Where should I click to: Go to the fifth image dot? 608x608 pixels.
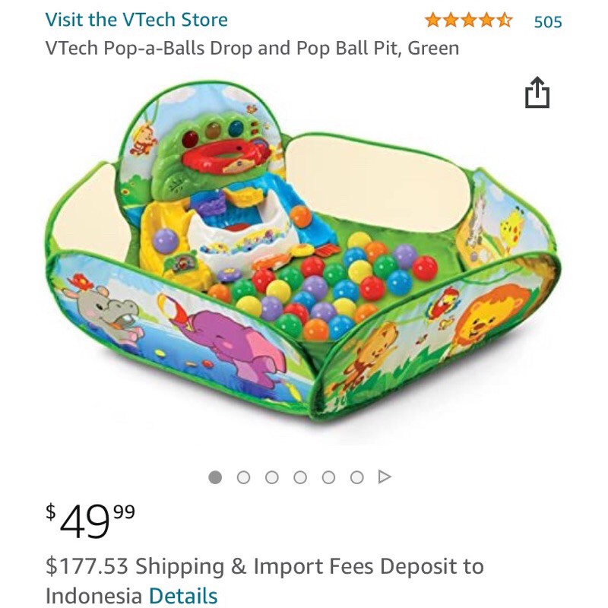click(x=328, y=477)
